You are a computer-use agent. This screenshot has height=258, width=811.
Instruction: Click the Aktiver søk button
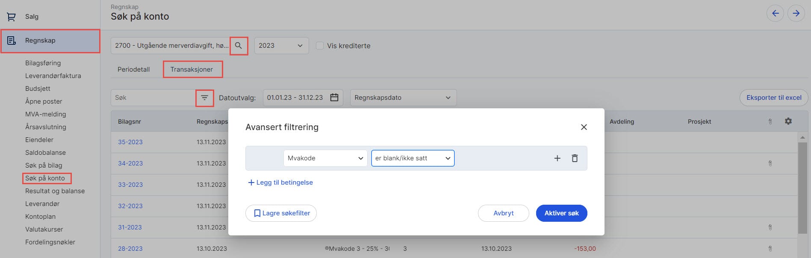point(561,213)
